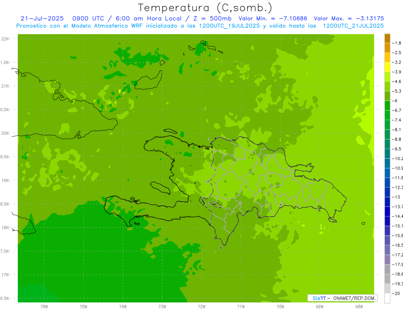
Task: Click the -5.3 colorbar label
Action: [397, 91]
